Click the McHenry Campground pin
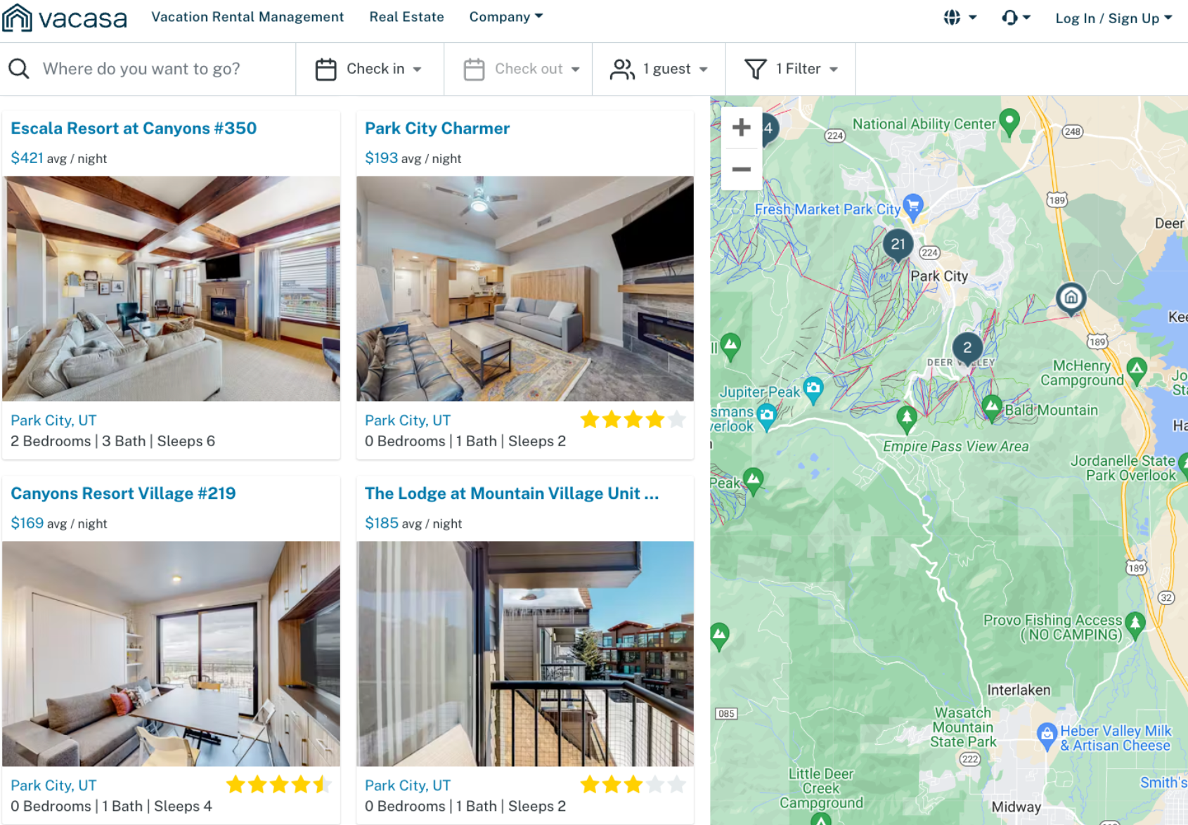 (x=1137, y=370)
